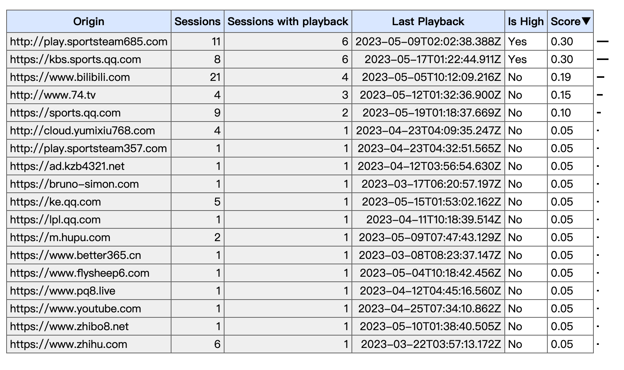Click the 0.19 score for bilibili.com
This screenshot has height=370, width=624.
561,77
